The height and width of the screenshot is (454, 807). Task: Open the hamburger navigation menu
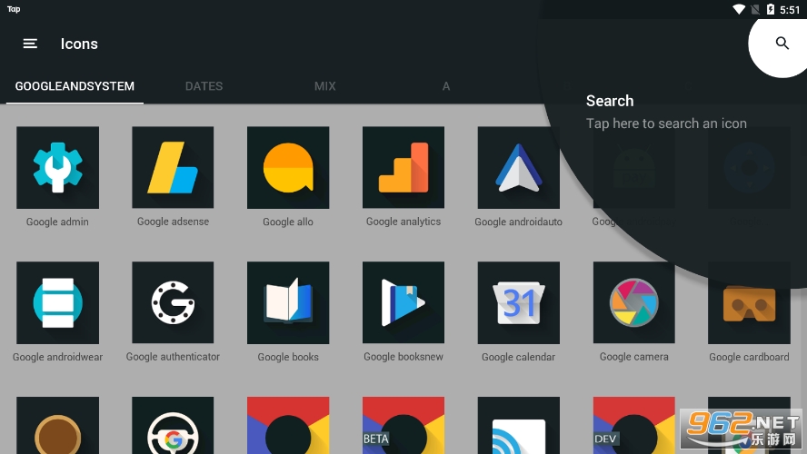pyautogui.click(x=30, y=44)
